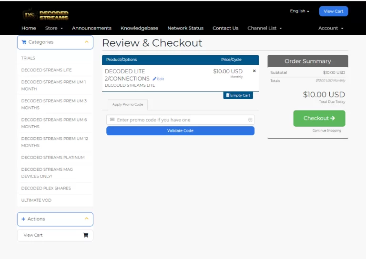The image size is (366, 259).
Task: Select DECODED STREAMS PLATINUM category
Action: click(x=53, y=158)
